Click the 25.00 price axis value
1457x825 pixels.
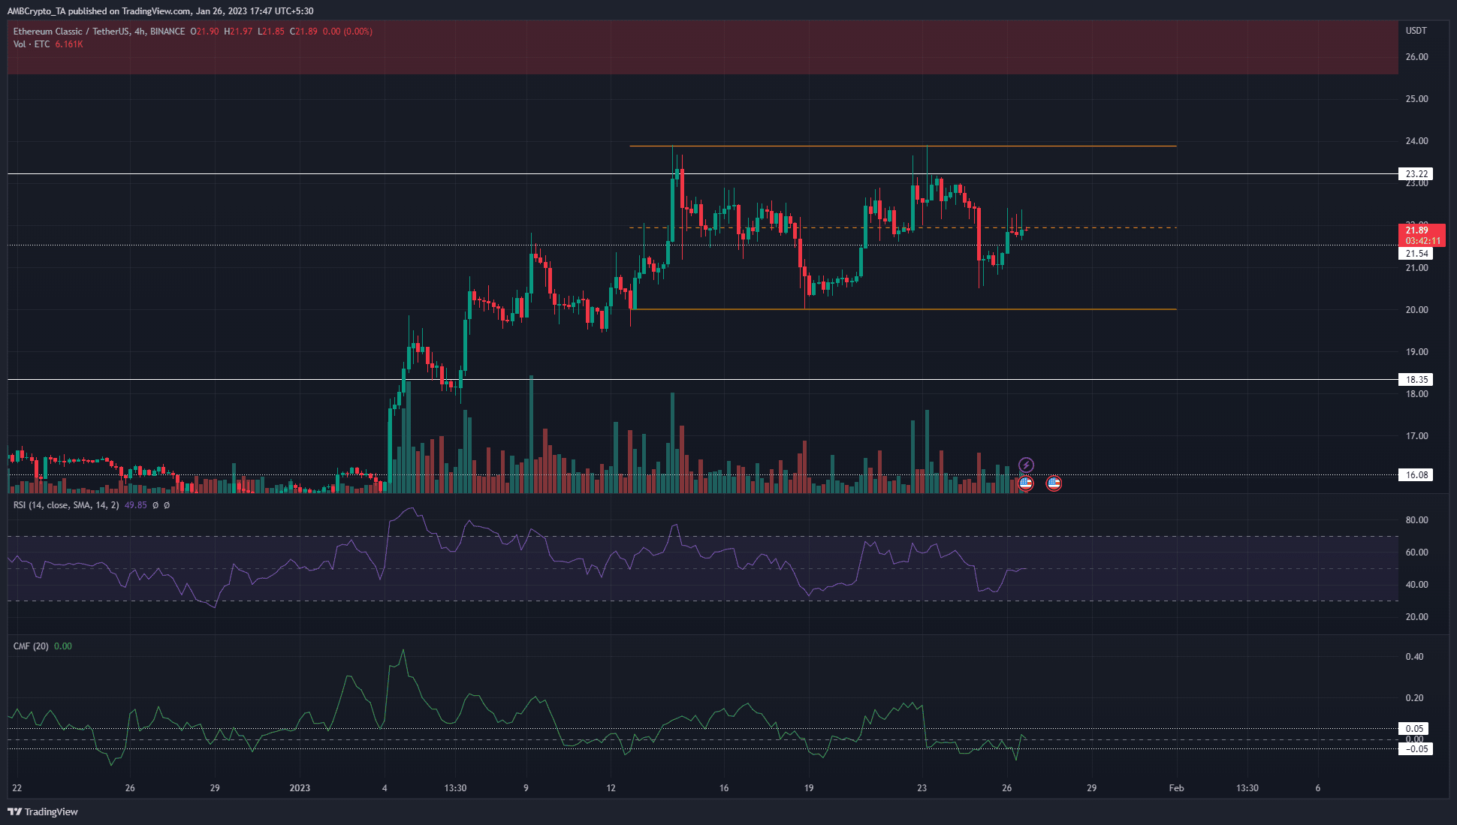click(x=1416, y=99)
